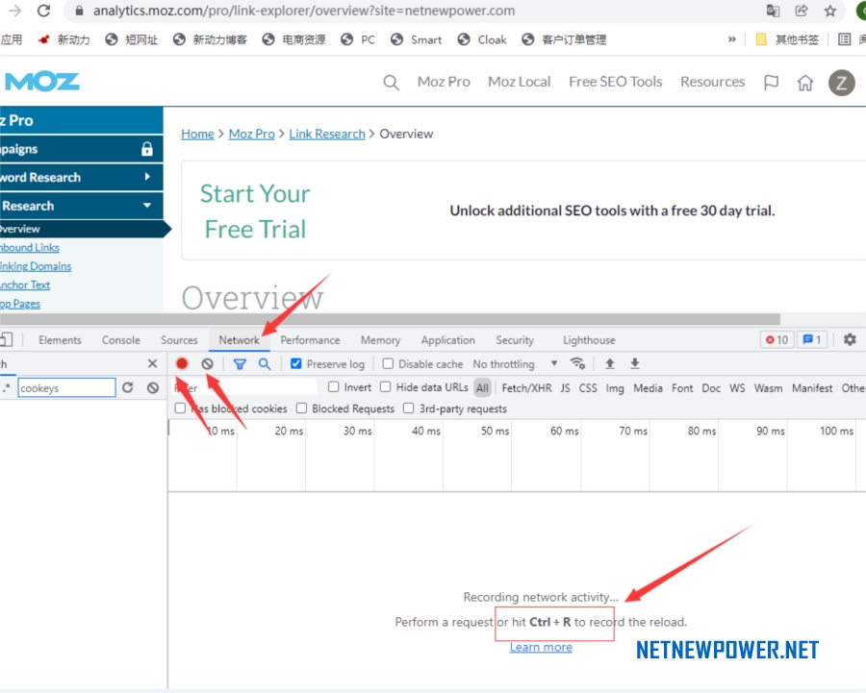Viewport: 866px width, 693px height.
Task: Switch to the Performance tab
Action: click(310, 340)
